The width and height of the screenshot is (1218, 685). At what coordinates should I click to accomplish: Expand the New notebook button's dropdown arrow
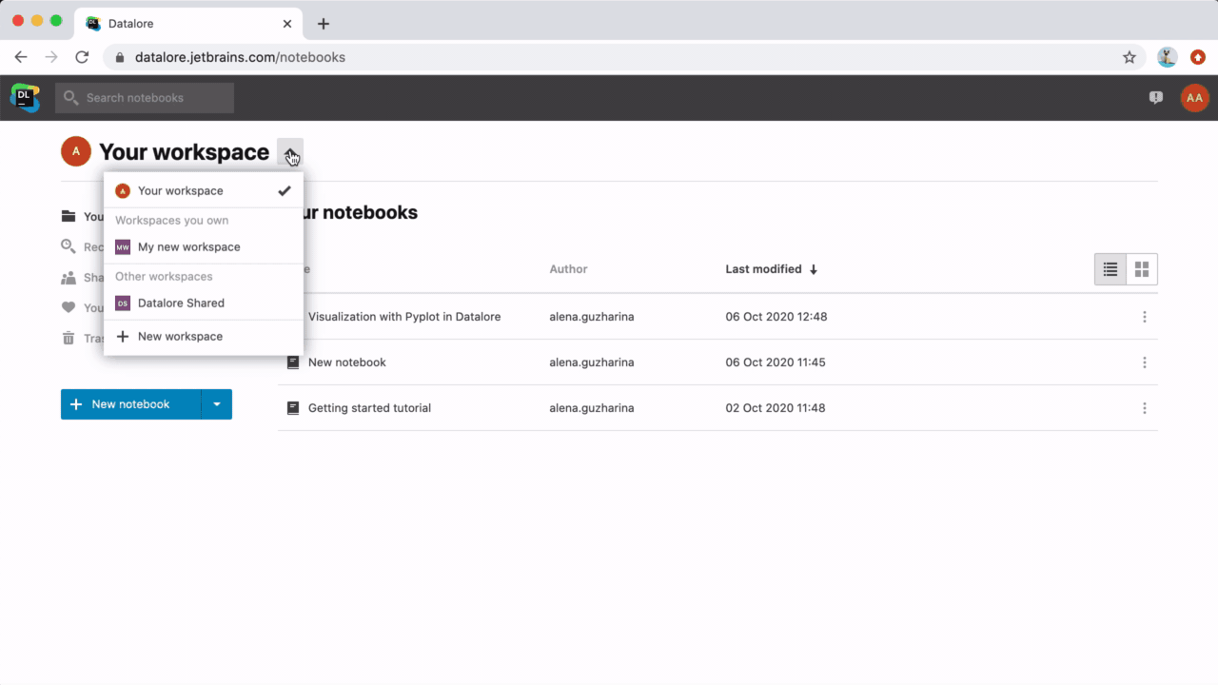[x=217, y=404]
